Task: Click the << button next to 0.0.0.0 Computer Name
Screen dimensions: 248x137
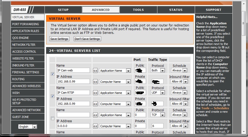Action: coord(95,126)
